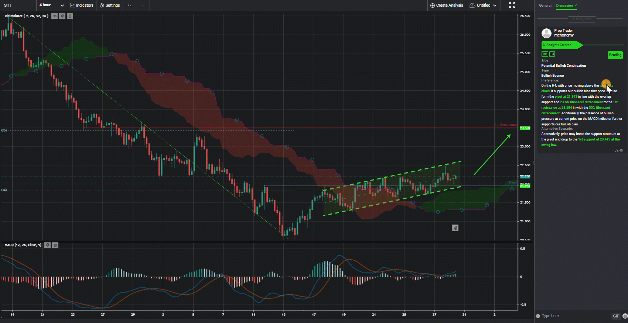The image size is (628, 323).
Task: Click the SI1! symbol tag in the post
Action: tap(545, 54)
